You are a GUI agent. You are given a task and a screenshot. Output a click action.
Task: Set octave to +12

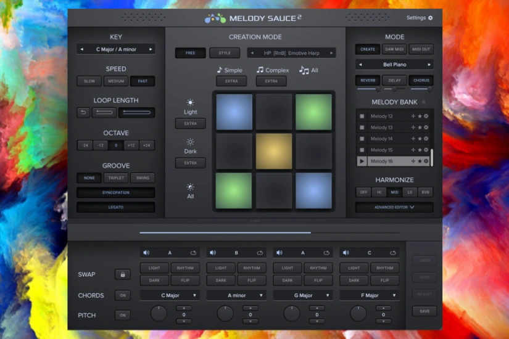pos(131,145)
